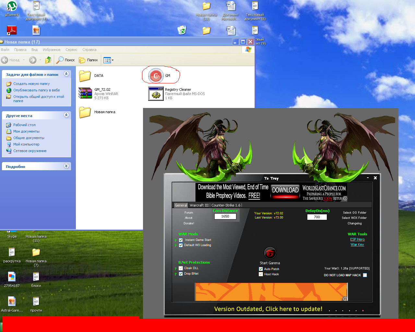Click Version Outdated, Click here to update
415x332 pixels.
click(268, 309)
